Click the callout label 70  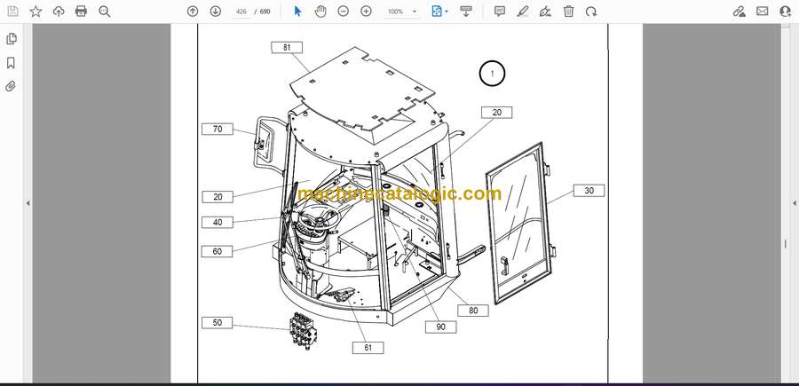pos(218,130)
